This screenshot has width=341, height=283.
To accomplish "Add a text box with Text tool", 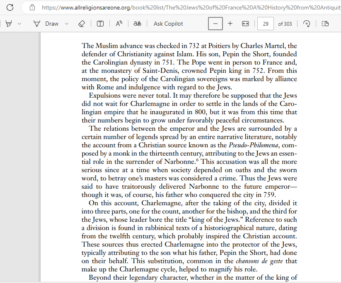I will click(100, 24).
